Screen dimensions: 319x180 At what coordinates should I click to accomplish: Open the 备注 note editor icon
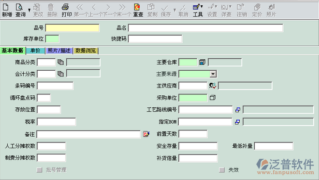146,134
